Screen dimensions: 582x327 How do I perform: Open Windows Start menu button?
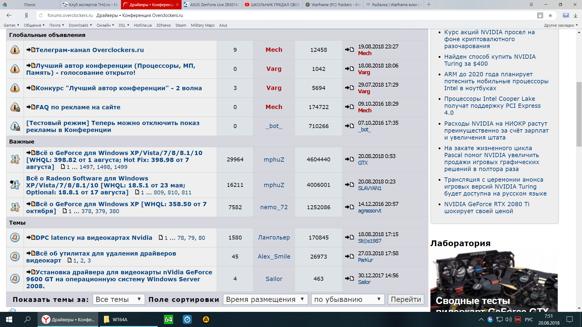(x=9, y=319)
